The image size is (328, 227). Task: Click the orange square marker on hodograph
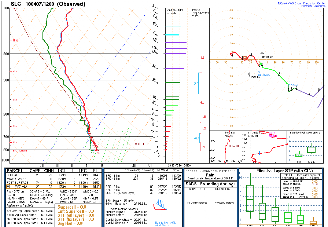(245, 57)
